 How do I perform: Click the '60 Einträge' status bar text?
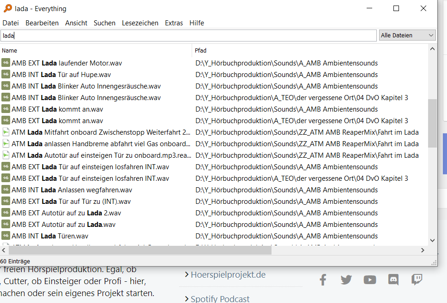click(15, 261)
